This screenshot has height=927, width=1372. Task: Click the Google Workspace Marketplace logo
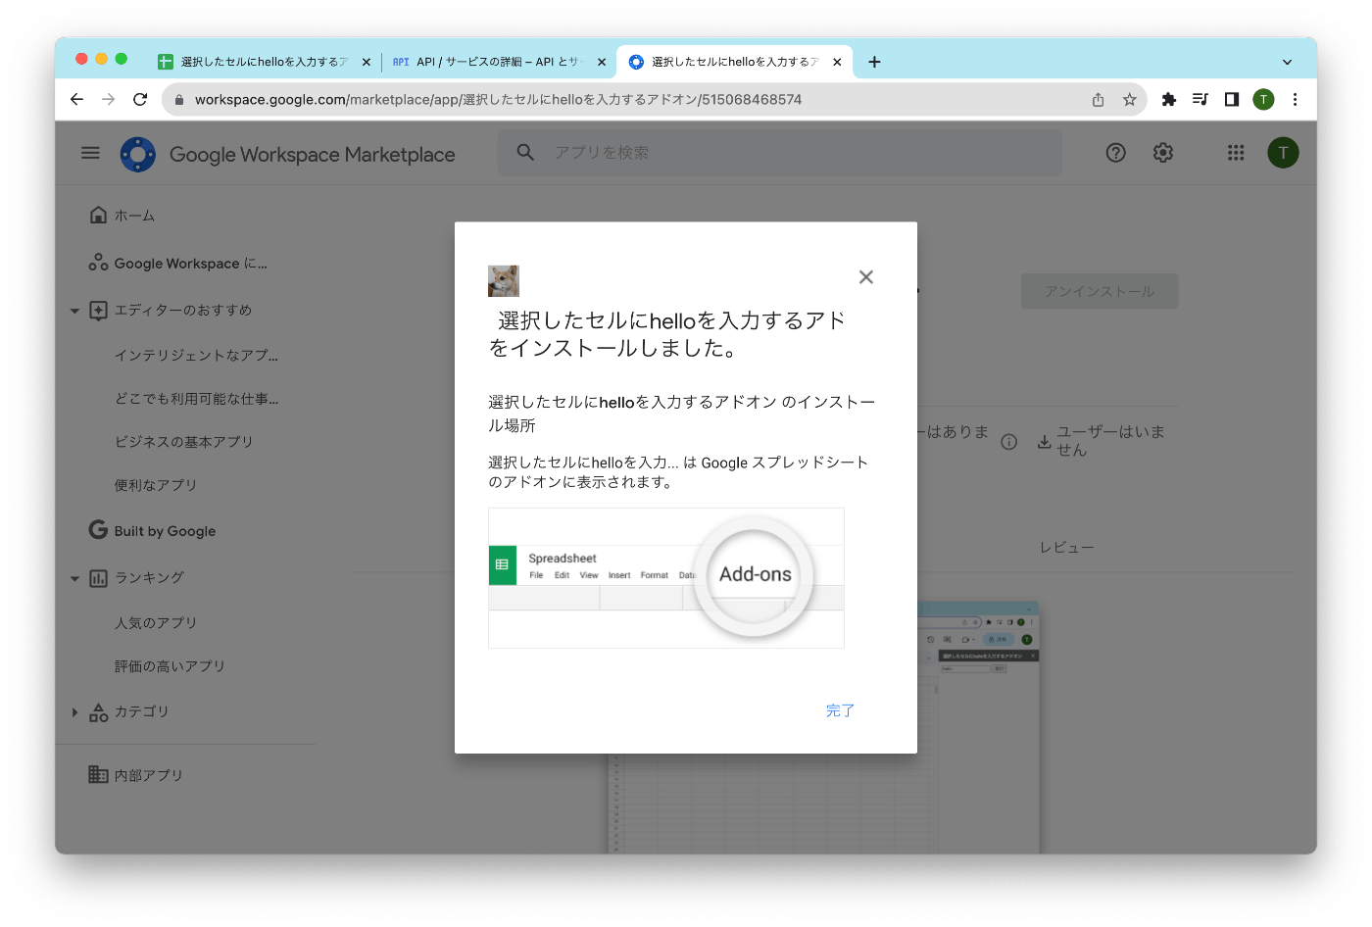click(138, 154)
